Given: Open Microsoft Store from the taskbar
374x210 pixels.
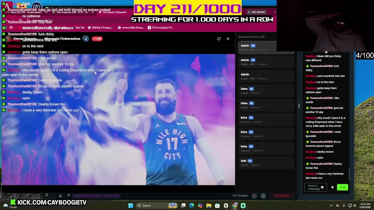Looking at the screenshot, I should 217,206.
